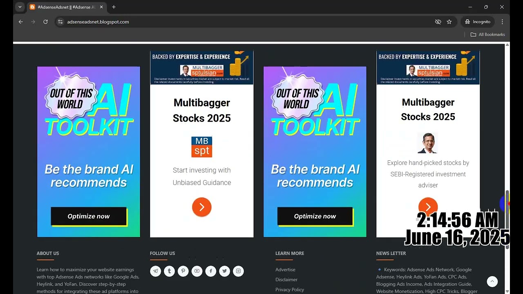Click Optimize now on second AI Toolkit ad
The height and width of the screenshot is (294, 523).
click(x=315, y=216)
